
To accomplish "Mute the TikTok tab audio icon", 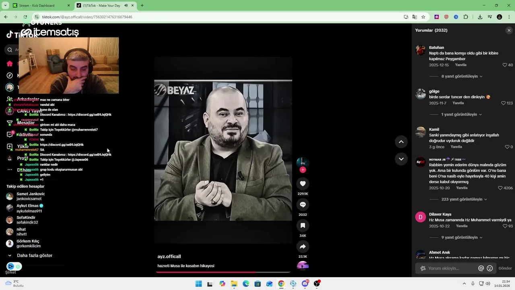I will coord(126,6).
